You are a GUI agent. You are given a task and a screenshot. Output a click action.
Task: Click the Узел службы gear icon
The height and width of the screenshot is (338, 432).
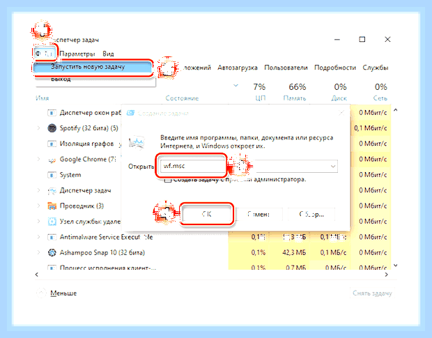coord(52,222)
